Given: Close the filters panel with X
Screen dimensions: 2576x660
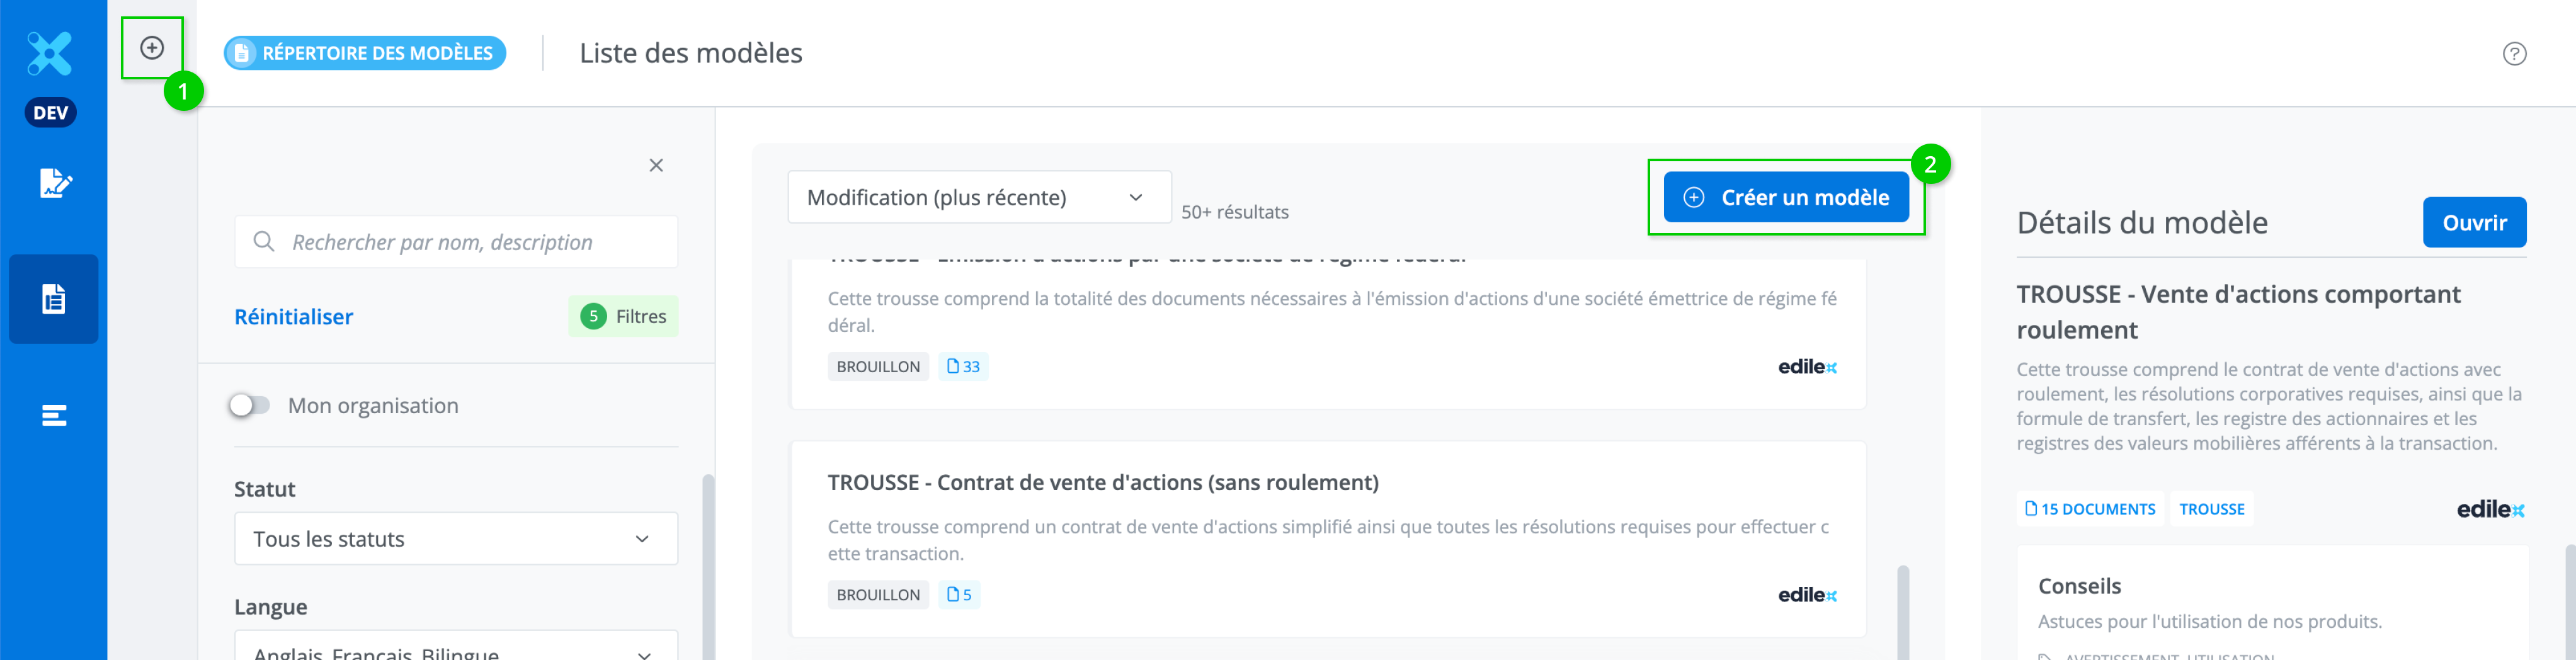Looking at the screenshot, I should point(656,165).
